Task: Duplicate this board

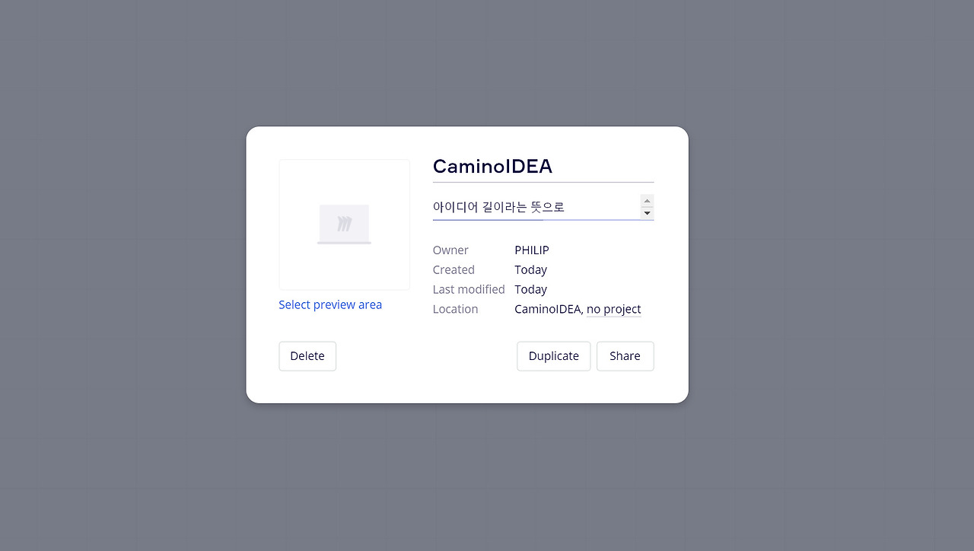Action: (x=554, y=356)
